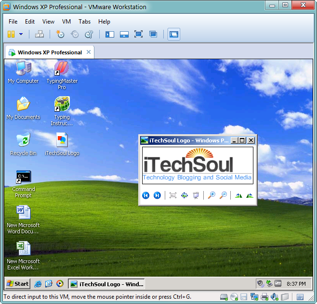This screenshot has height=304, width=317.
Task: Click the CD/DVD drive status icon
Action: pos(234,297)
